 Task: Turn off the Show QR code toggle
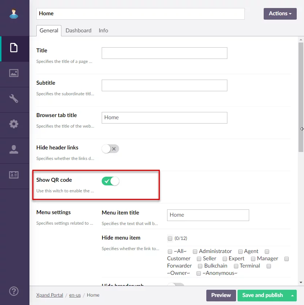(x=110, y=181)
